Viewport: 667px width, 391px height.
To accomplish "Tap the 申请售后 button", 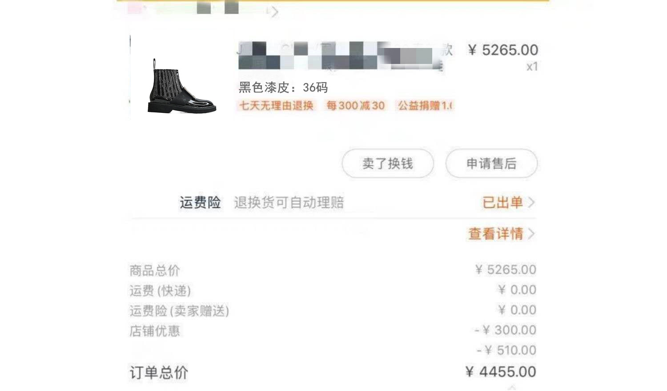I will click(491, 164).
